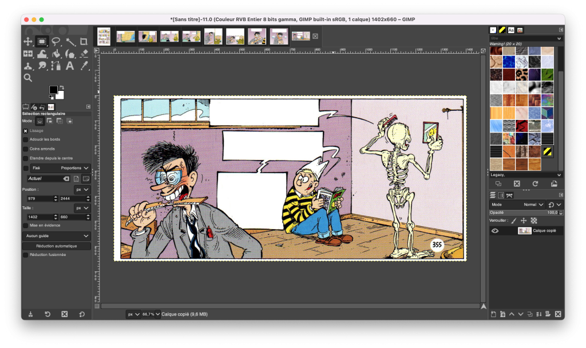Choose the Bucket Fill tool

pyautogui.click(x=56, y=54)
